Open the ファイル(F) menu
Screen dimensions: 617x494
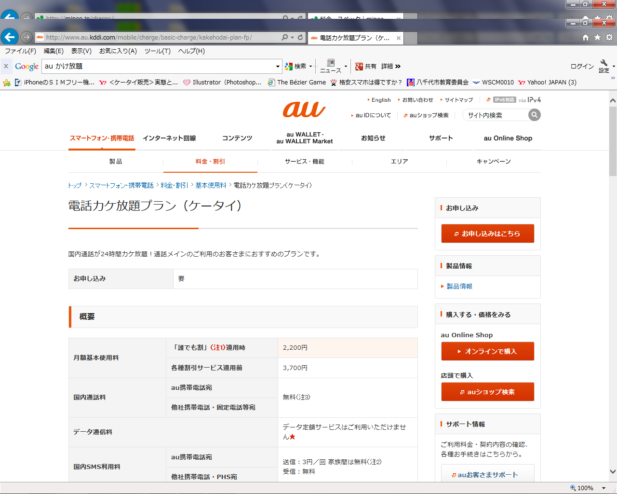(x=20, y=51)
